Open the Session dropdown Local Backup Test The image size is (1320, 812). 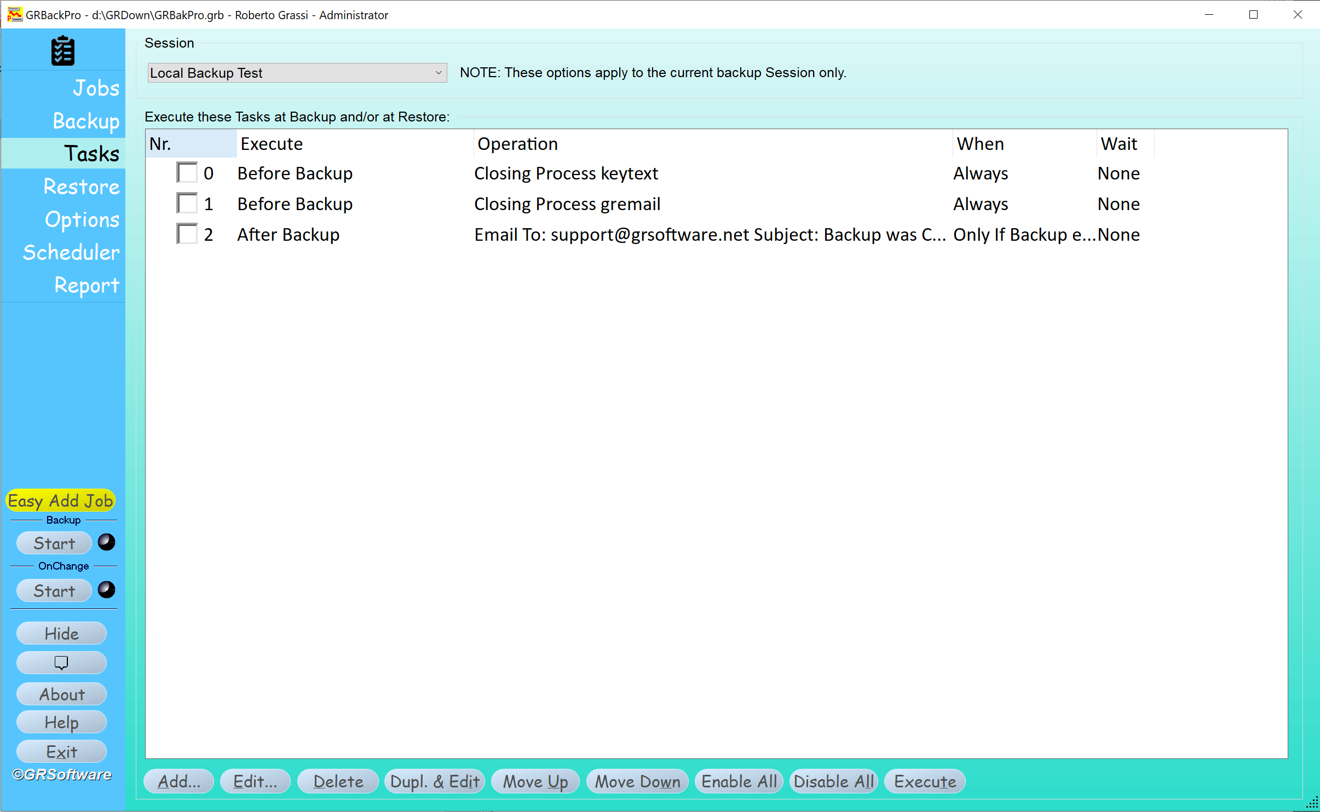(x=297, y=73)
